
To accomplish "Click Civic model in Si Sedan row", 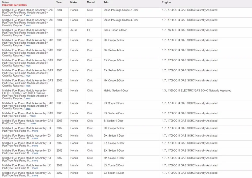I will click(90, 121).
